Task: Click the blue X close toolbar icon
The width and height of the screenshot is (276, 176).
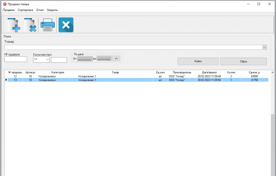Action: pyautogui.click(x=66, y=25)
